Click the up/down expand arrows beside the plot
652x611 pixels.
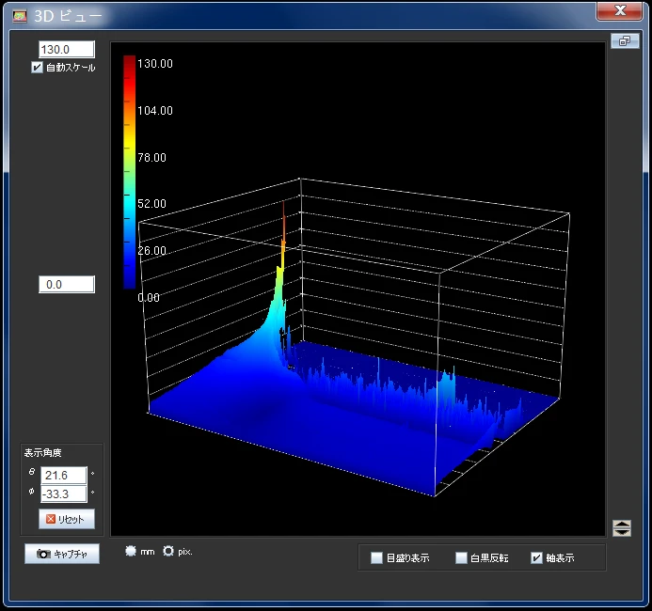(621, 528)
